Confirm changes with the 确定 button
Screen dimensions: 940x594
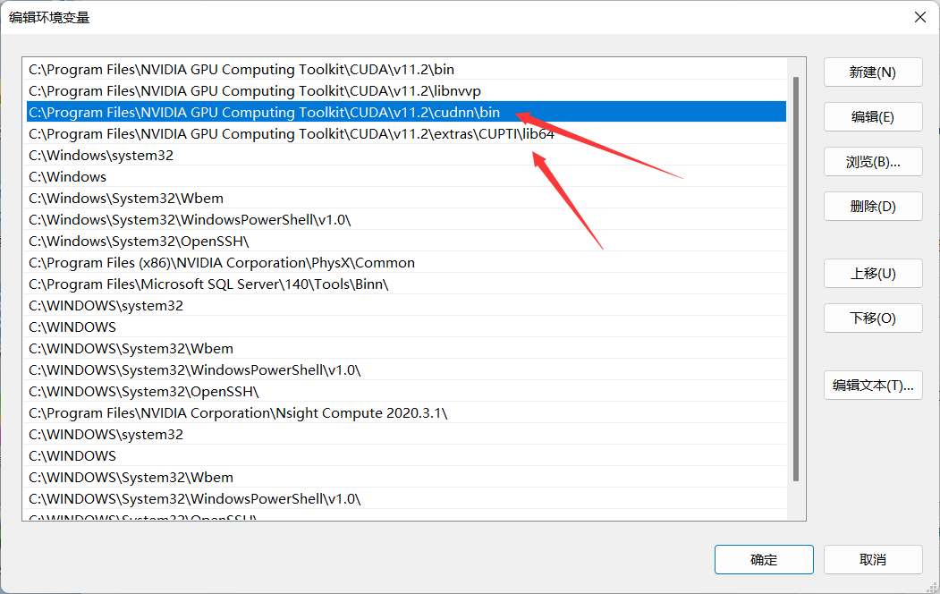764,559
